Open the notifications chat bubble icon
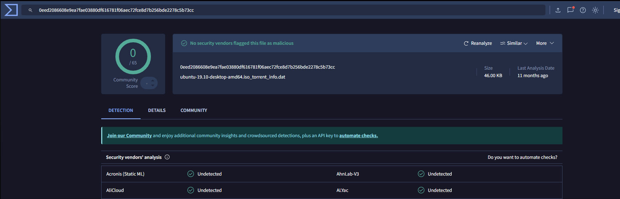The width and height of the screenshot is (620, 199). (570, 10)
